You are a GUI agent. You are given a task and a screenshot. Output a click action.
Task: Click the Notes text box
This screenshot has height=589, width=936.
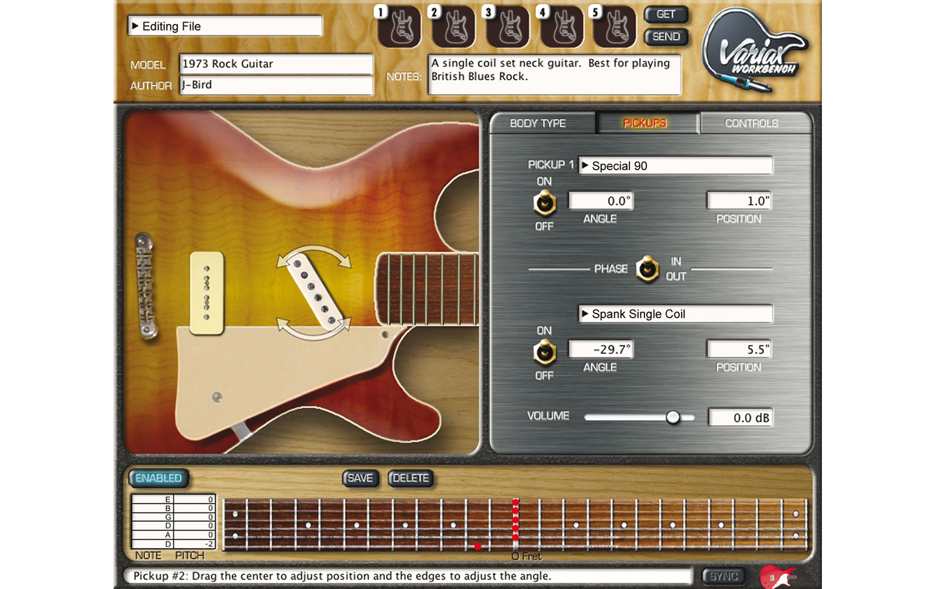coord(555,74)
